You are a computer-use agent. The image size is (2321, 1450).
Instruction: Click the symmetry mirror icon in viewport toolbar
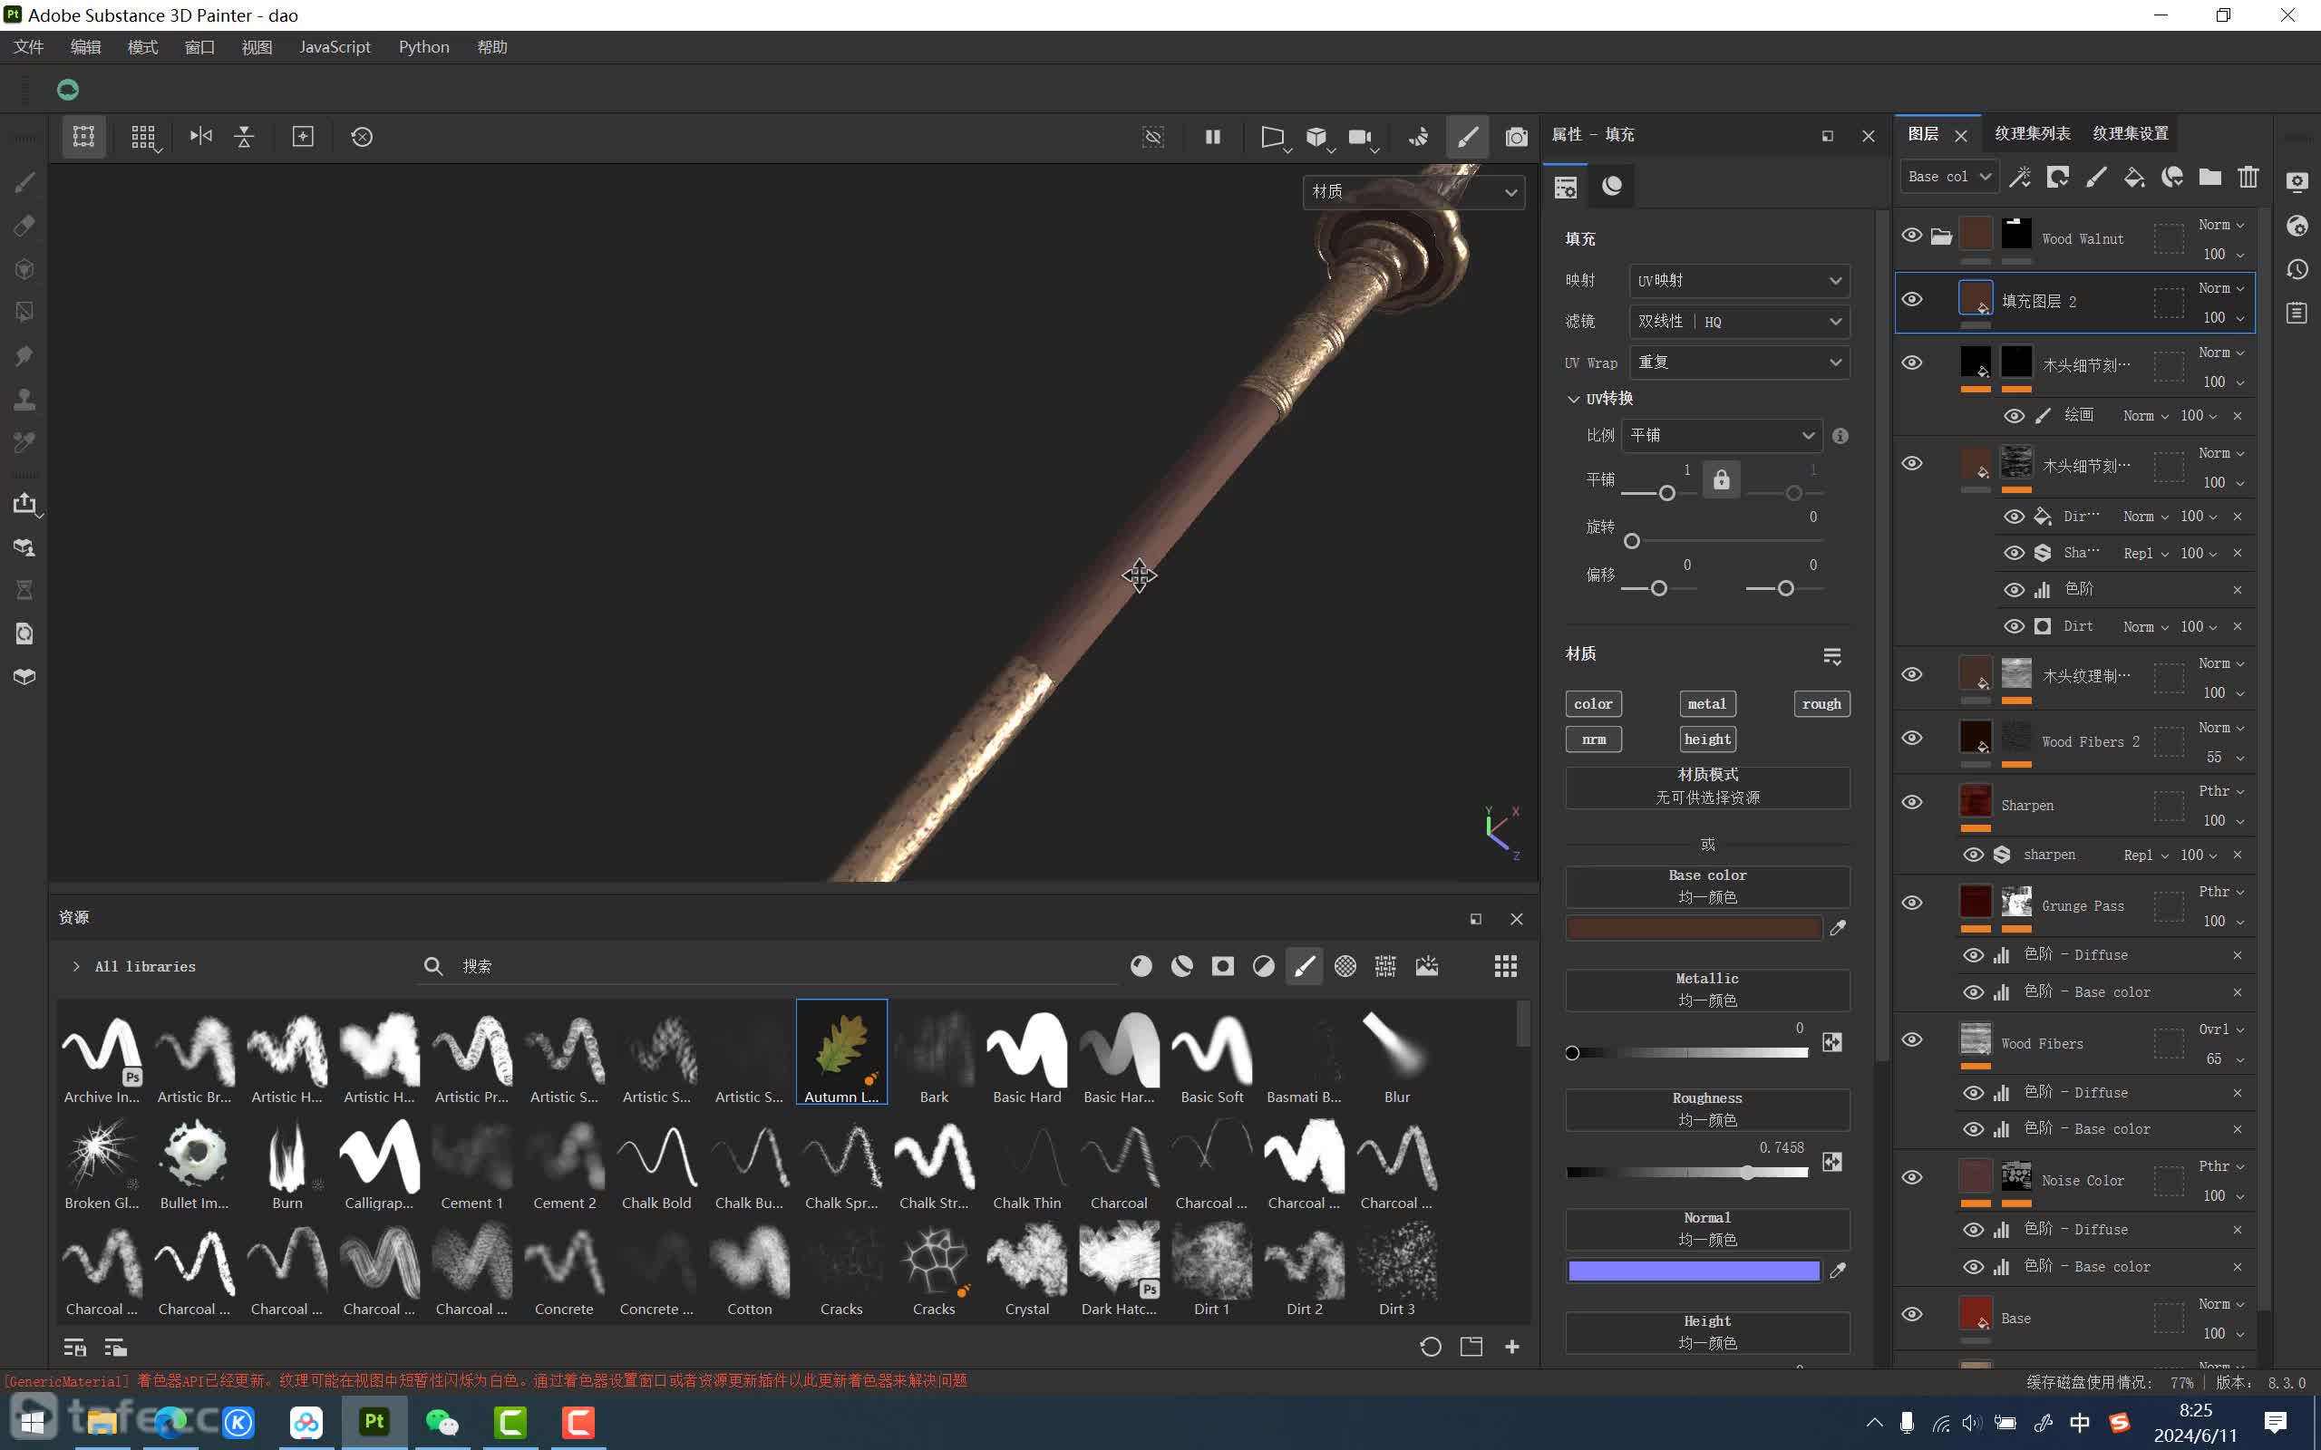200,136
